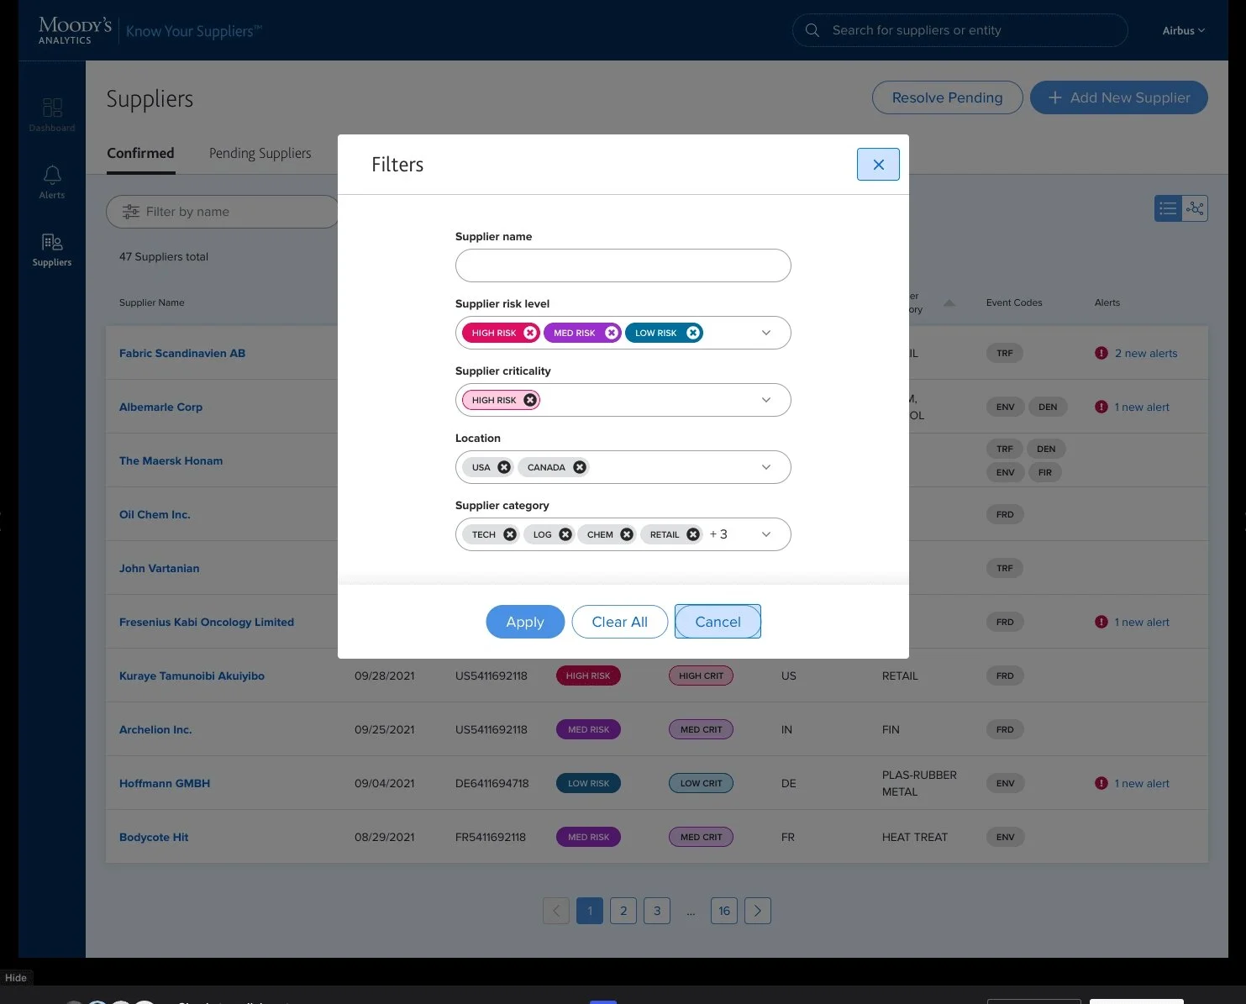Open The Maersk Honam supplier
1246x1004 pixels.
point(171,460)
